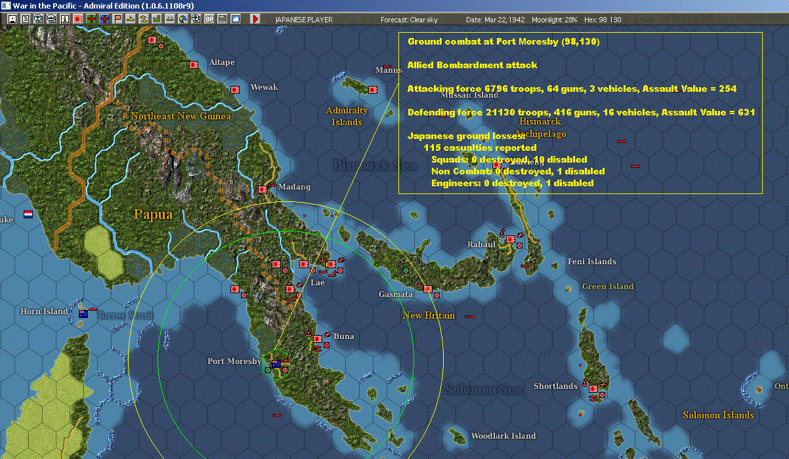Select the Japanese base flag at Manus
789x459 pixels.
(x=373, y=89)
